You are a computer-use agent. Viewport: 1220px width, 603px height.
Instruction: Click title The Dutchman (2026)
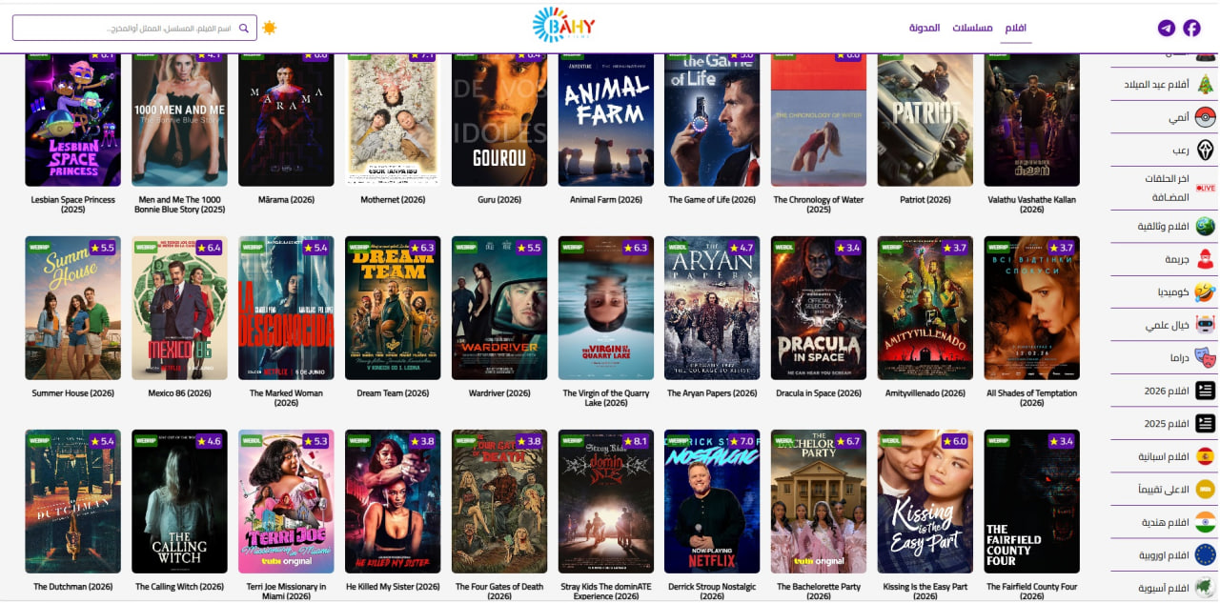(73, 587)
